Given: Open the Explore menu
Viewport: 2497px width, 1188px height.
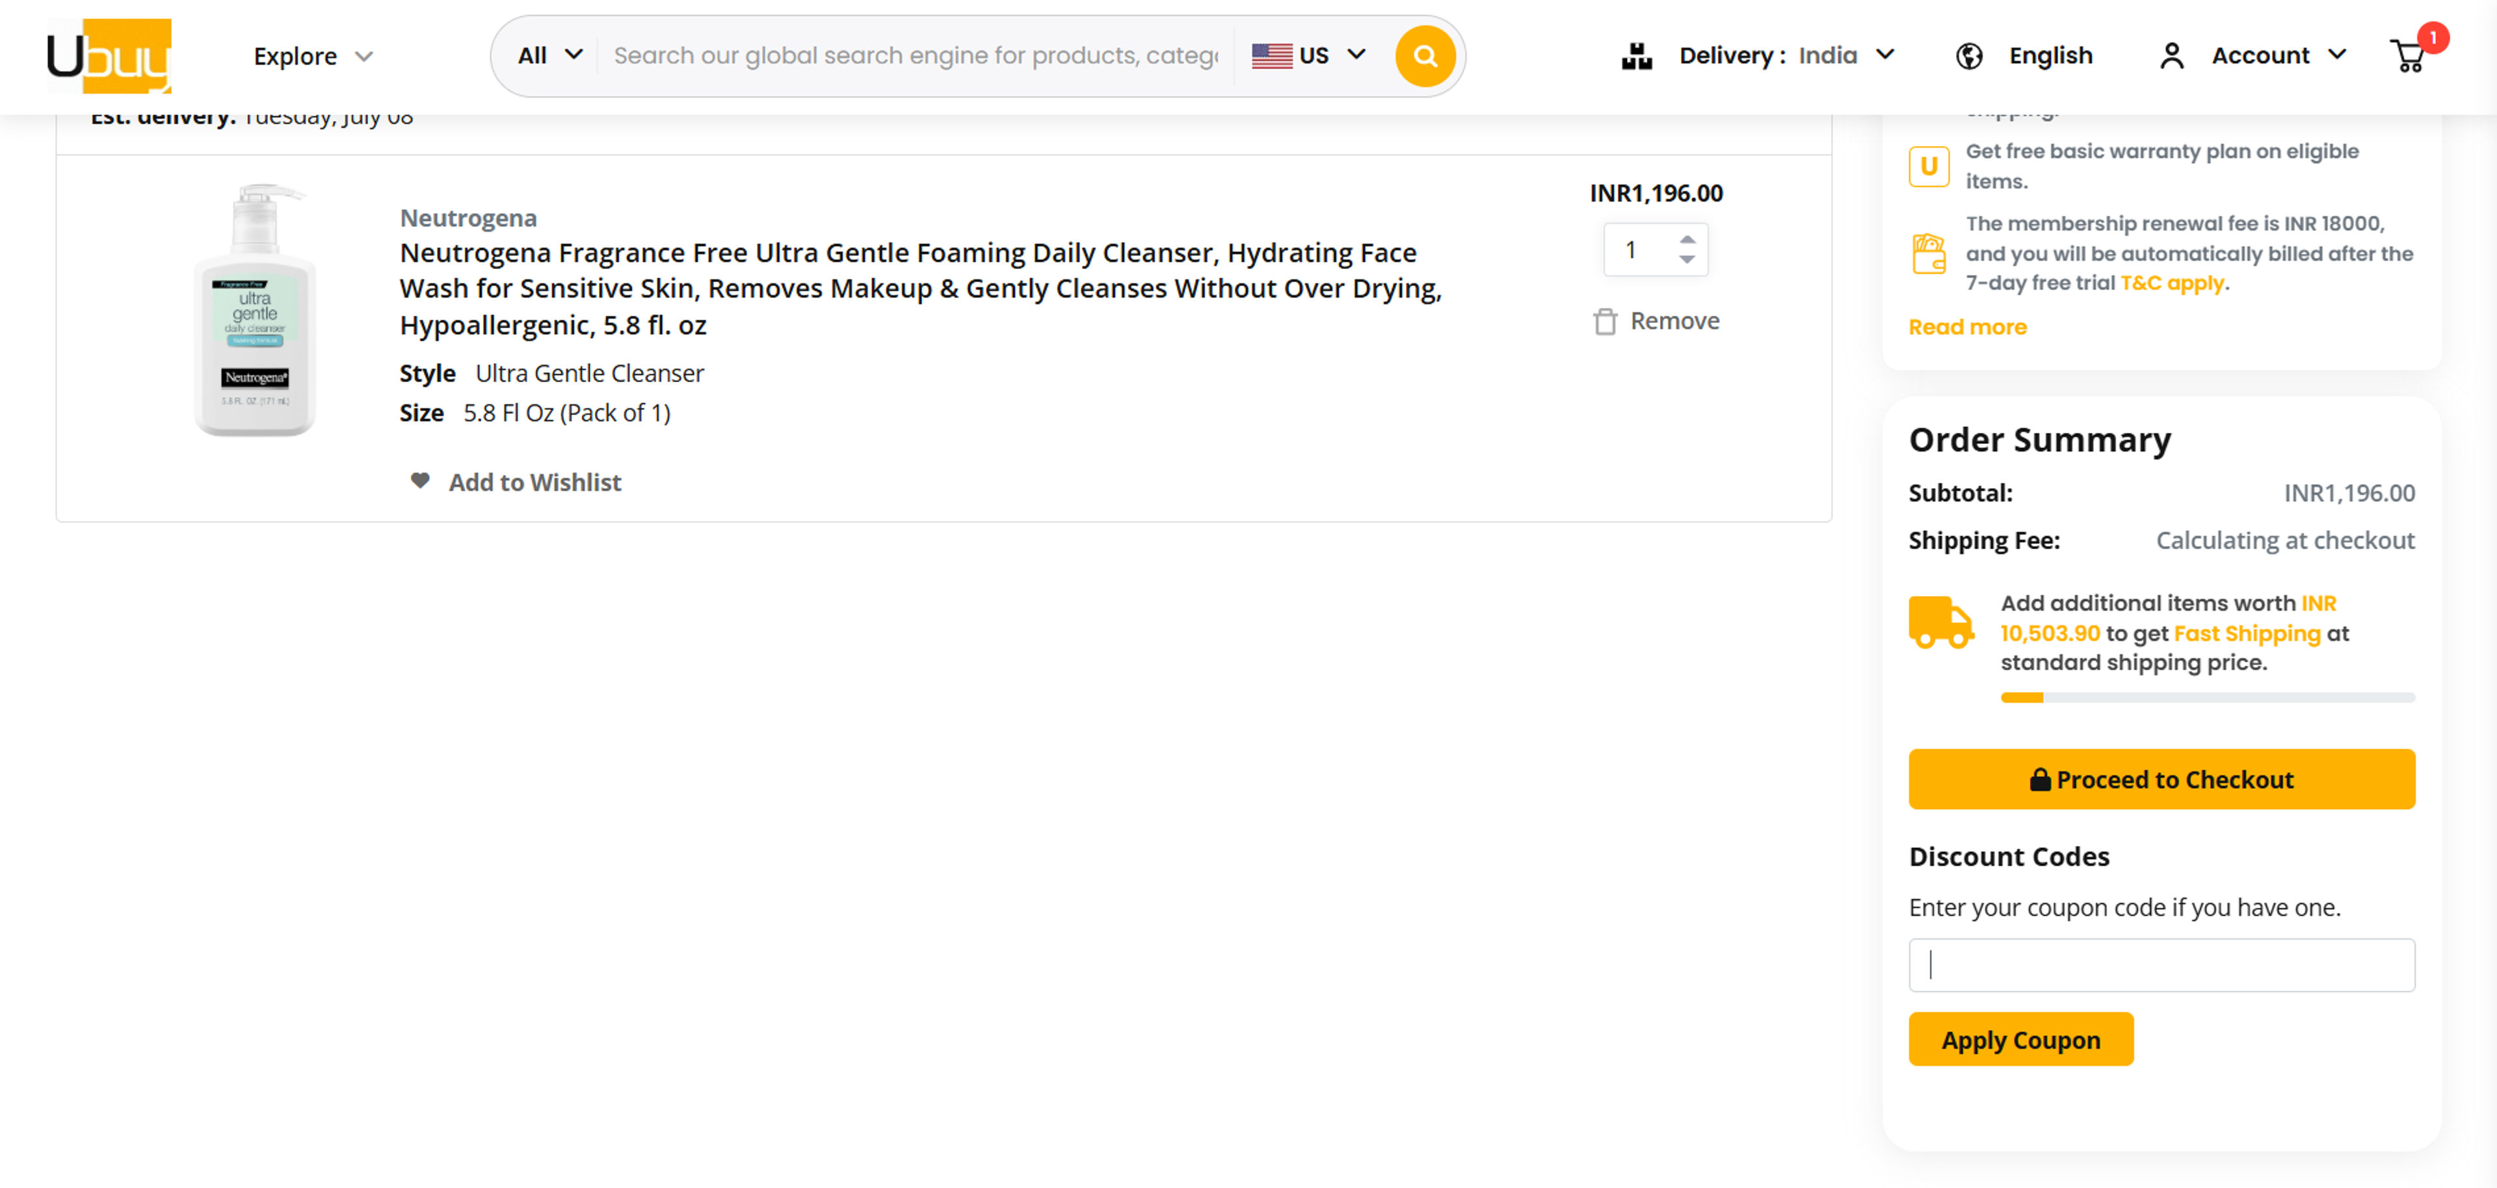Looking at the screenshot, I should (312, 56).
